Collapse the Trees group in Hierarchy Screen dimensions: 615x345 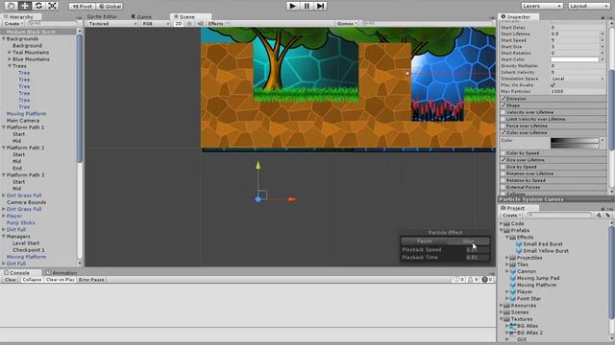pyautogui.click(x=10, y=66)
